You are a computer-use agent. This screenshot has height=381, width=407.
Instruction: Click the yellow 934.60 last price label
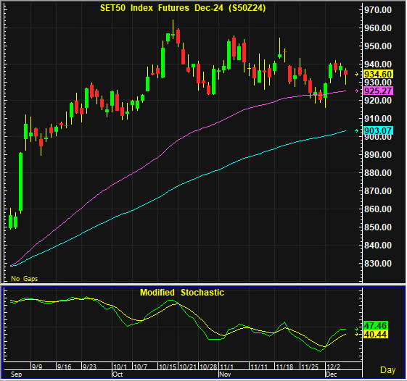[378, 75]
